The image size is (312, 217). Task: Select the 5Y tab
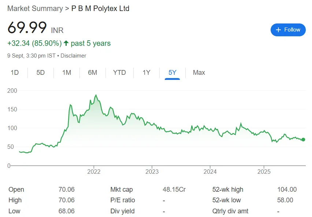tap(172, 73)
